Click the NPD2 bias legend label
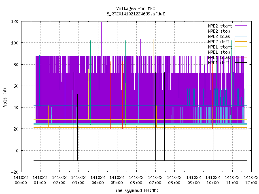The width and height of the screenshot is (259, 194). coord(219,36)
